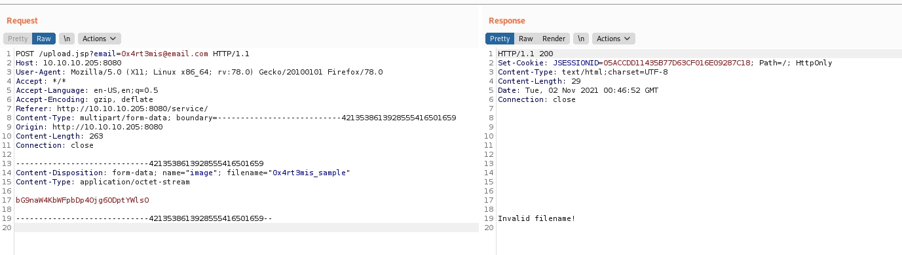Open Actions dropdown in Response panel
Viewport: 902px width, 255px height.
[613, 39]
